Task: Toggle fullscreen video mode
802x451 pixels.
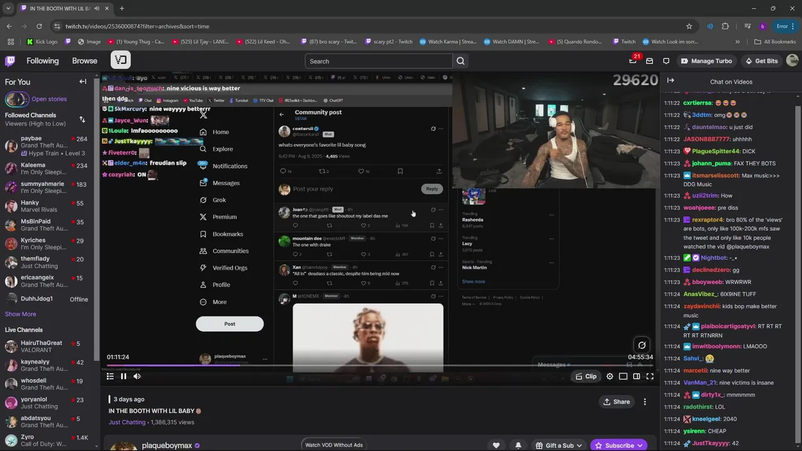Action: click(x=650, y=376)
